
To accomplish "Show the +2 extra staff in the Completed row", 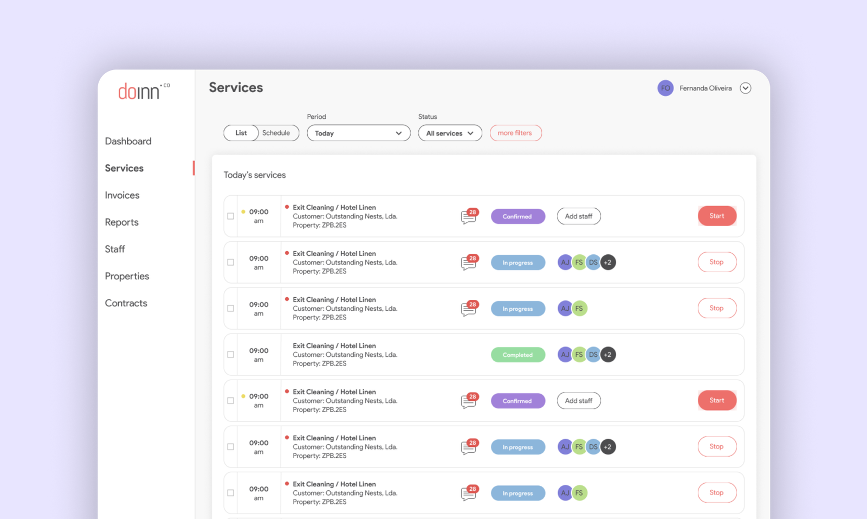I will coord(608,355).
